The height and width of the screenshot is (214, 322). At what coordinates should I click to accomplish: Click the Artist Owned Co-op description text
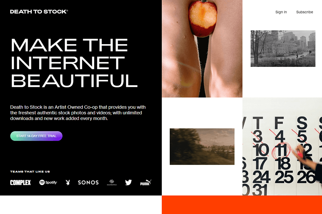point(78,113)
